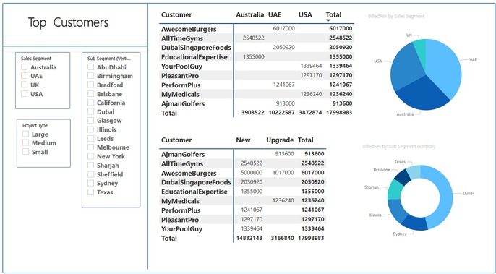Click the Customer header in the lower table
Screen dimensions: 496x274
(x=176, y=140)
